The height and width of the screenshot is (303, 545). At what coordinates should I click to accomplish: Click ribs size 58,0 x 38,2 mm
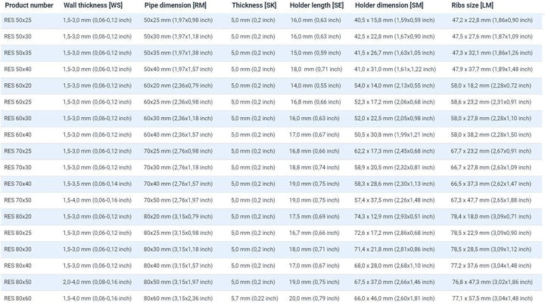[491, 134]
